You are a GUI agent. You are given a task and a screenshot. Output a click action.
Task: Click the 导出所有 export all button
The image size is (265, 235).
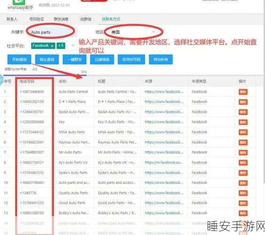point(161,59)
